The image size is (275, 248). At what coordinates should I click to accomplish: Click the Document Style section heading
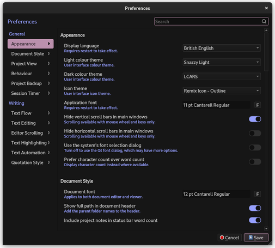pos(77,181)
